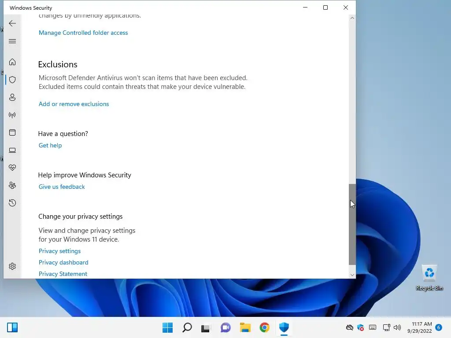The height and width of the screenshot is (338, 451).
Task: Maximize the Windows Security window
Action: (x=325, y=7)
